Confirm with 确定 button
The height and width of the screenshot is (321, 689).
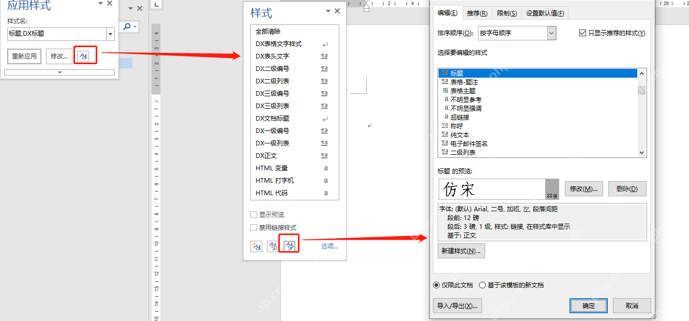click(589, 305)
